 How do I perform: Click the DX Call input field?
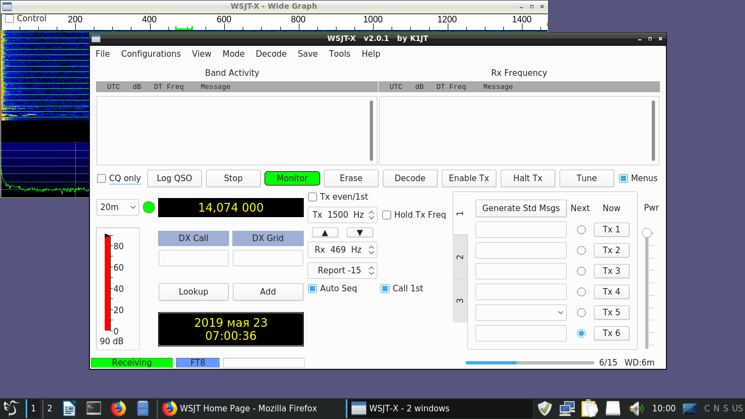tap(194, 258)
